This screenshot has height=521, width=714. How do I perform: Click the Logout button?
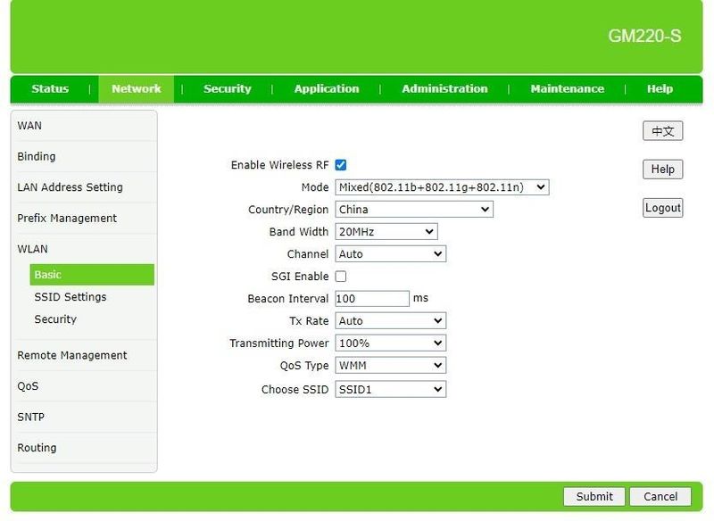[662, 207]
